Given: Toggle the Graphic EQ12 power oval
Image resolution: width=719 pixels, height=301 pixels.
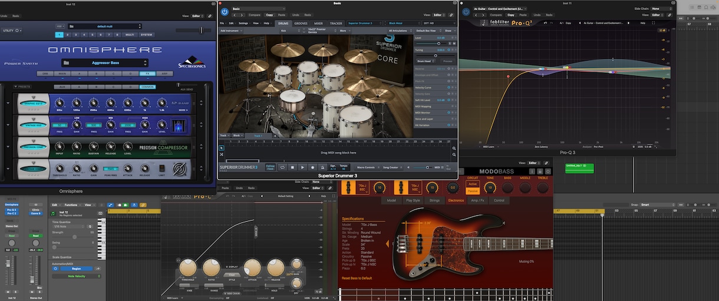Looking at the screenshot, I should click(33, 103).
